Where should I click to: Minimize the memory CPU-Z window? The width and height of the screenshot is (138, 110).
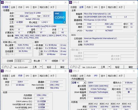coord(50,71)
